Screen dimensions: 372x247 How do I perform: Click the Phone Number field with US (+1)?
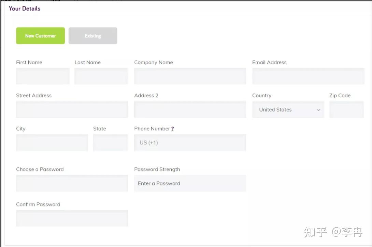190,143
